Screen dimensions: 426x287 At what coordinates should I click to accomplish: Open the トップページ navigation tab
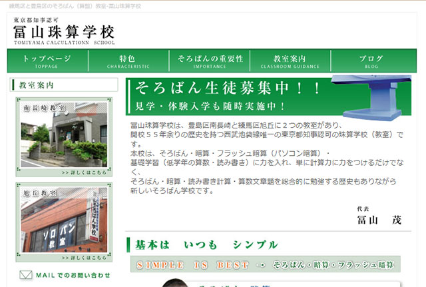47,61
